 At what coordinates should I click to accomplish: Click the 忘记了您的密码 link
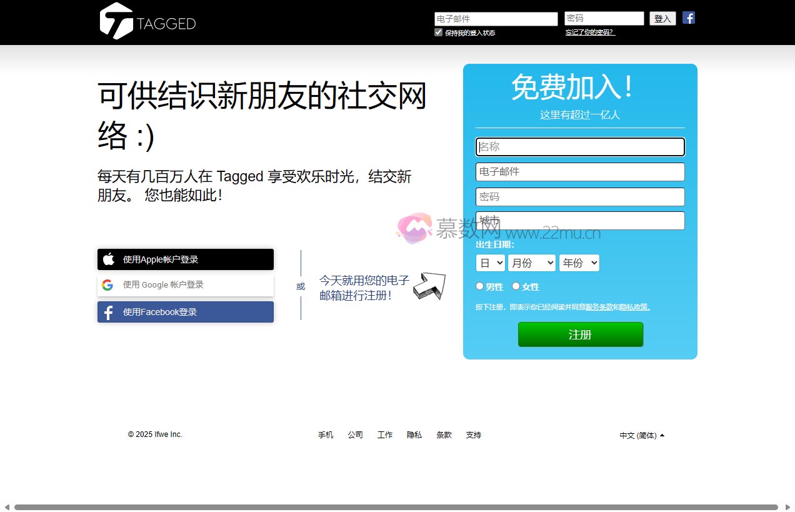point(590,33)
